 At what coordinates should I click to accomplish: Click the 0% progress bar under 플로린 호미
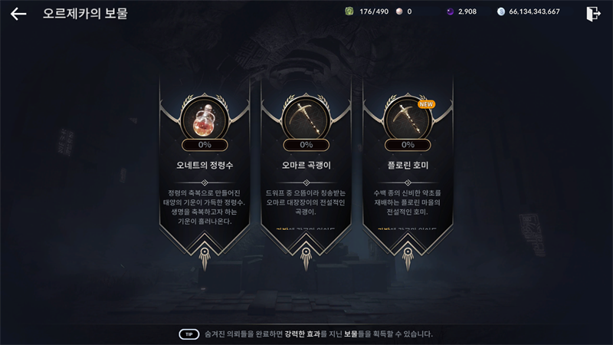point(408,145)
